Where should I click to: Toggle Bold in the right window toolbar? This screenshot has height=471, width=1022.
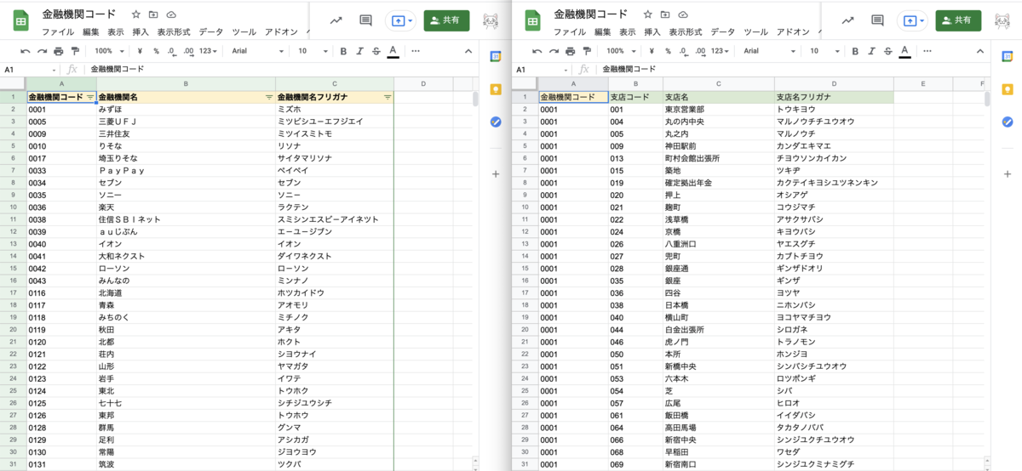856,51
